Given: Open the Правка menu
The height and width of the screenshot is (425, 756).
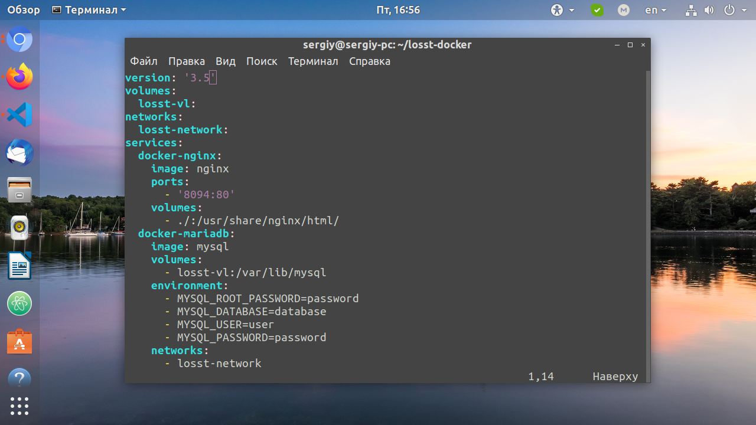Looking at the screenshot, I should click(x=187, y=61).
